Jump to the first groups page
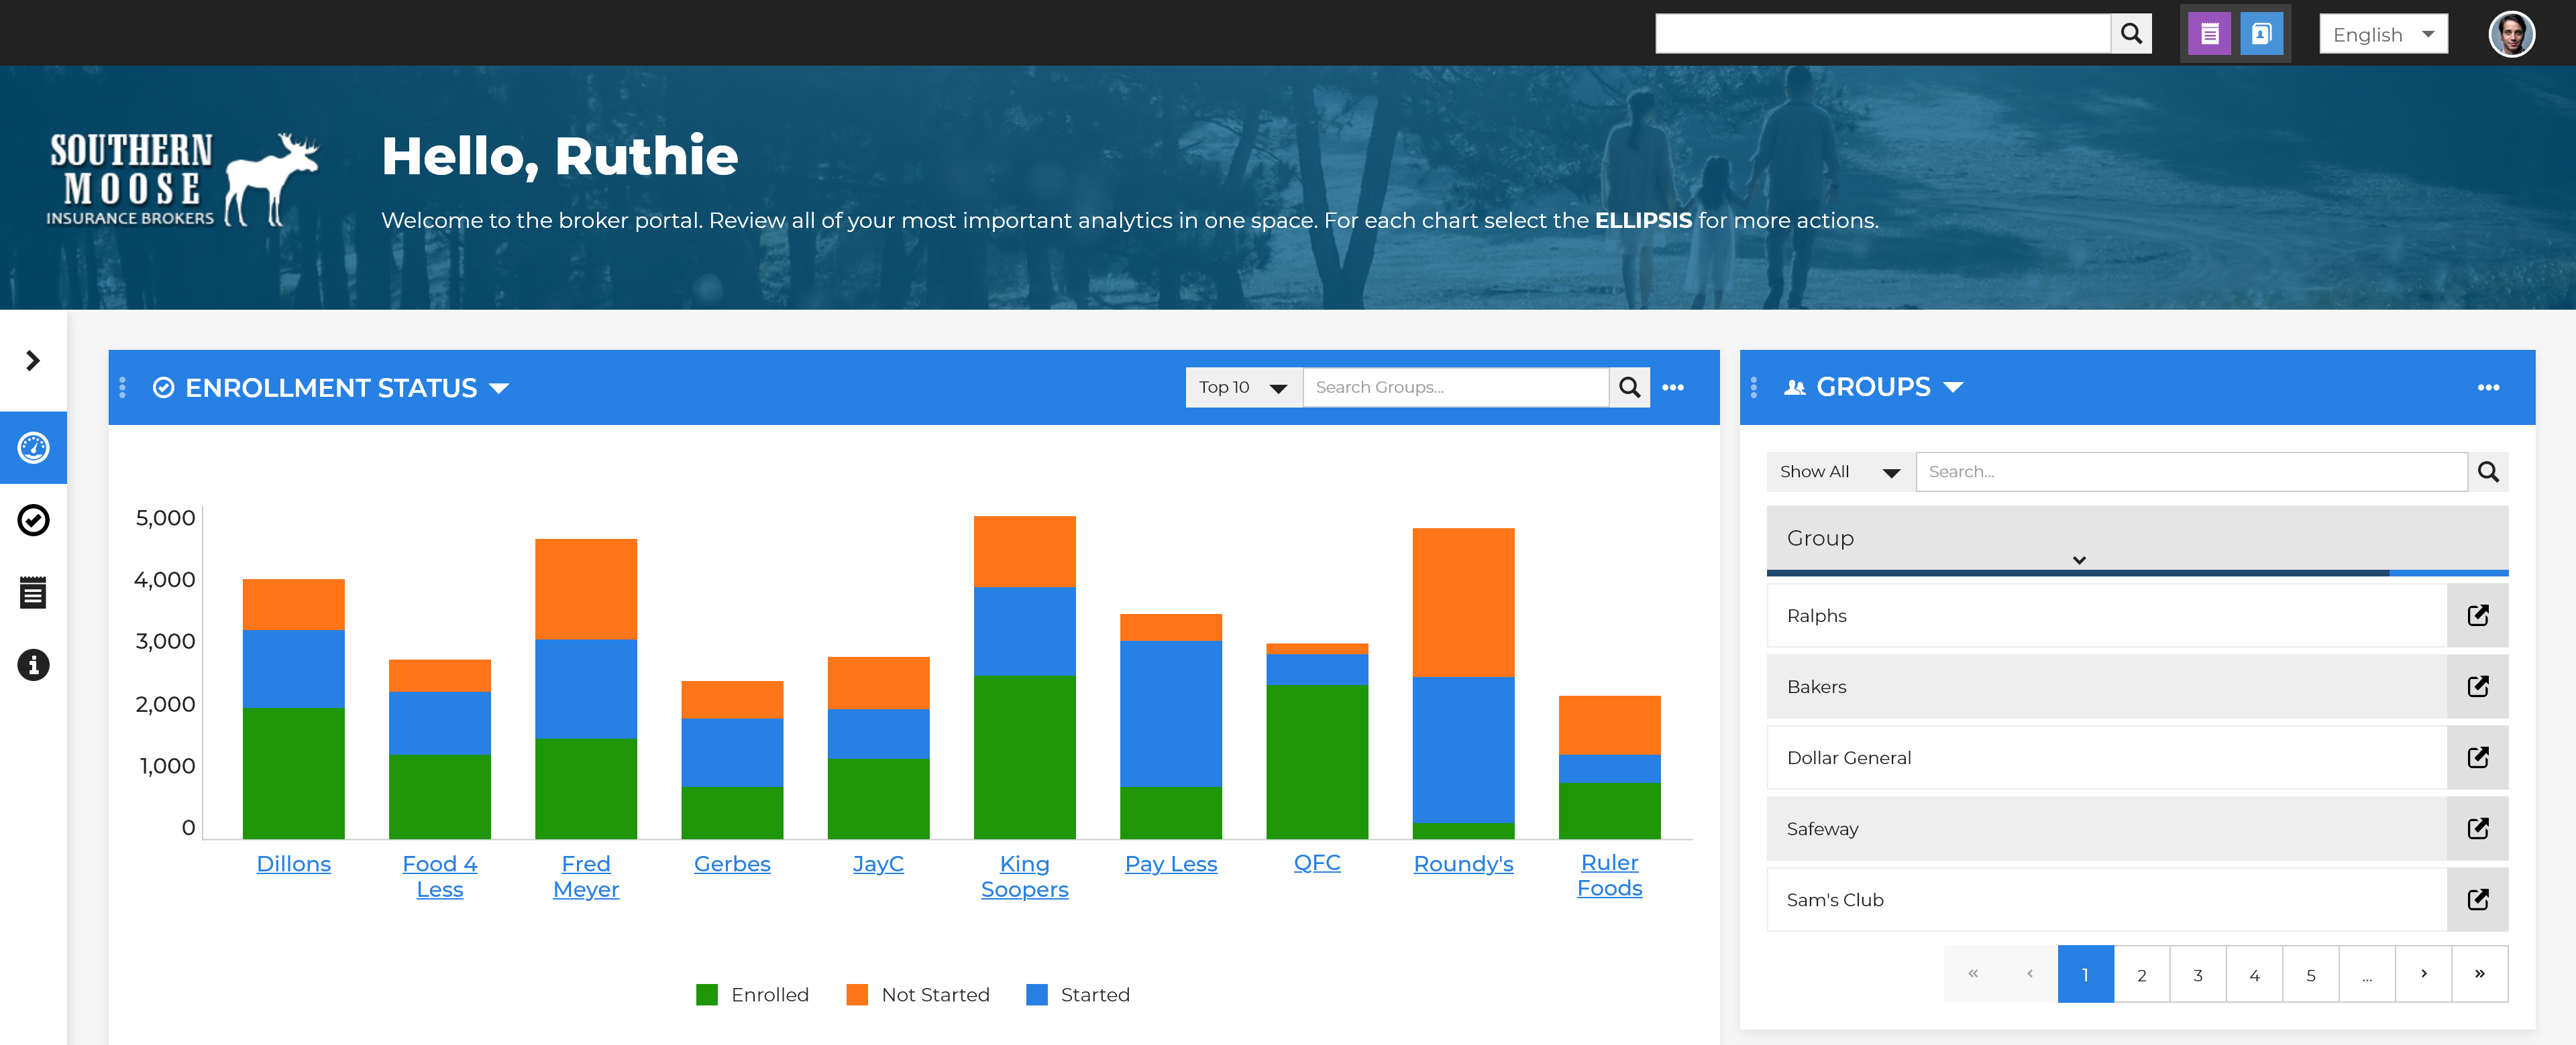Screen dimensions: 2576x1045 (1973, 974)
